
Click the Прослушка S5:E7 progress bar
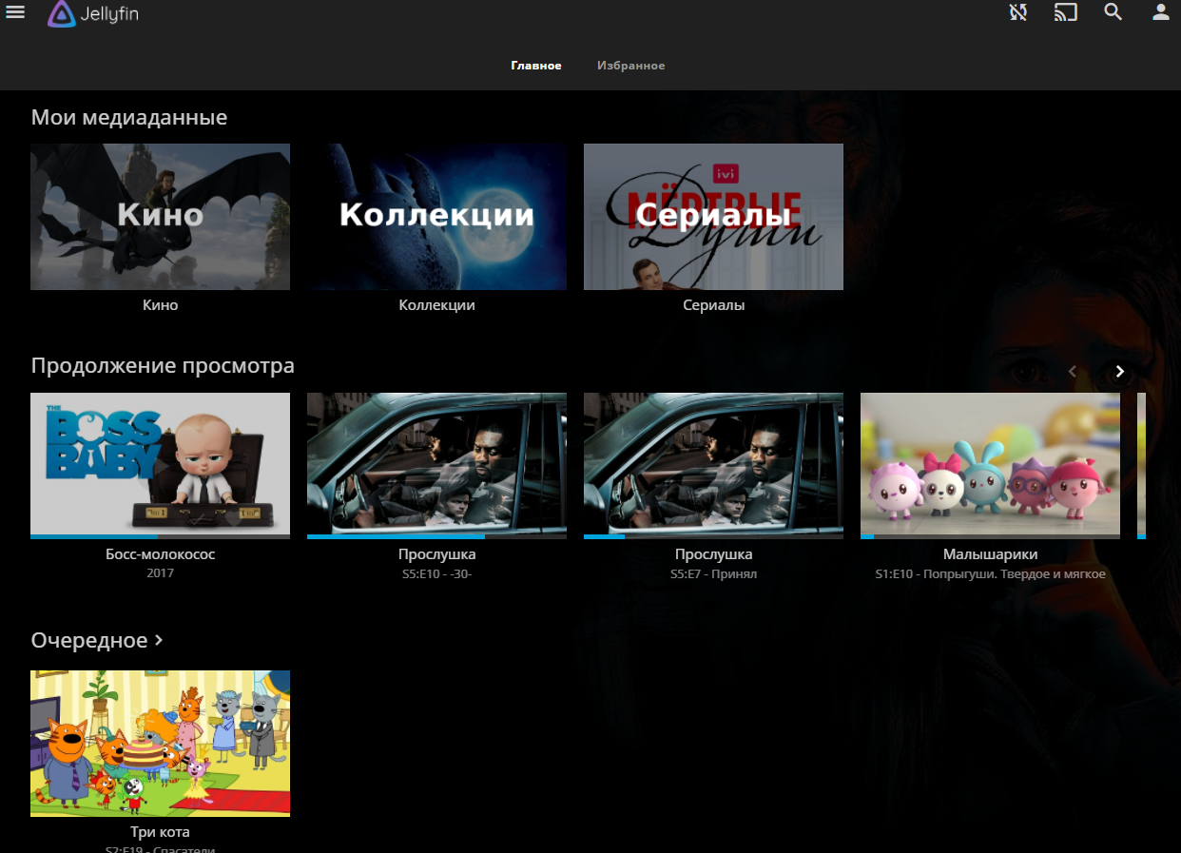click(713, 536)
